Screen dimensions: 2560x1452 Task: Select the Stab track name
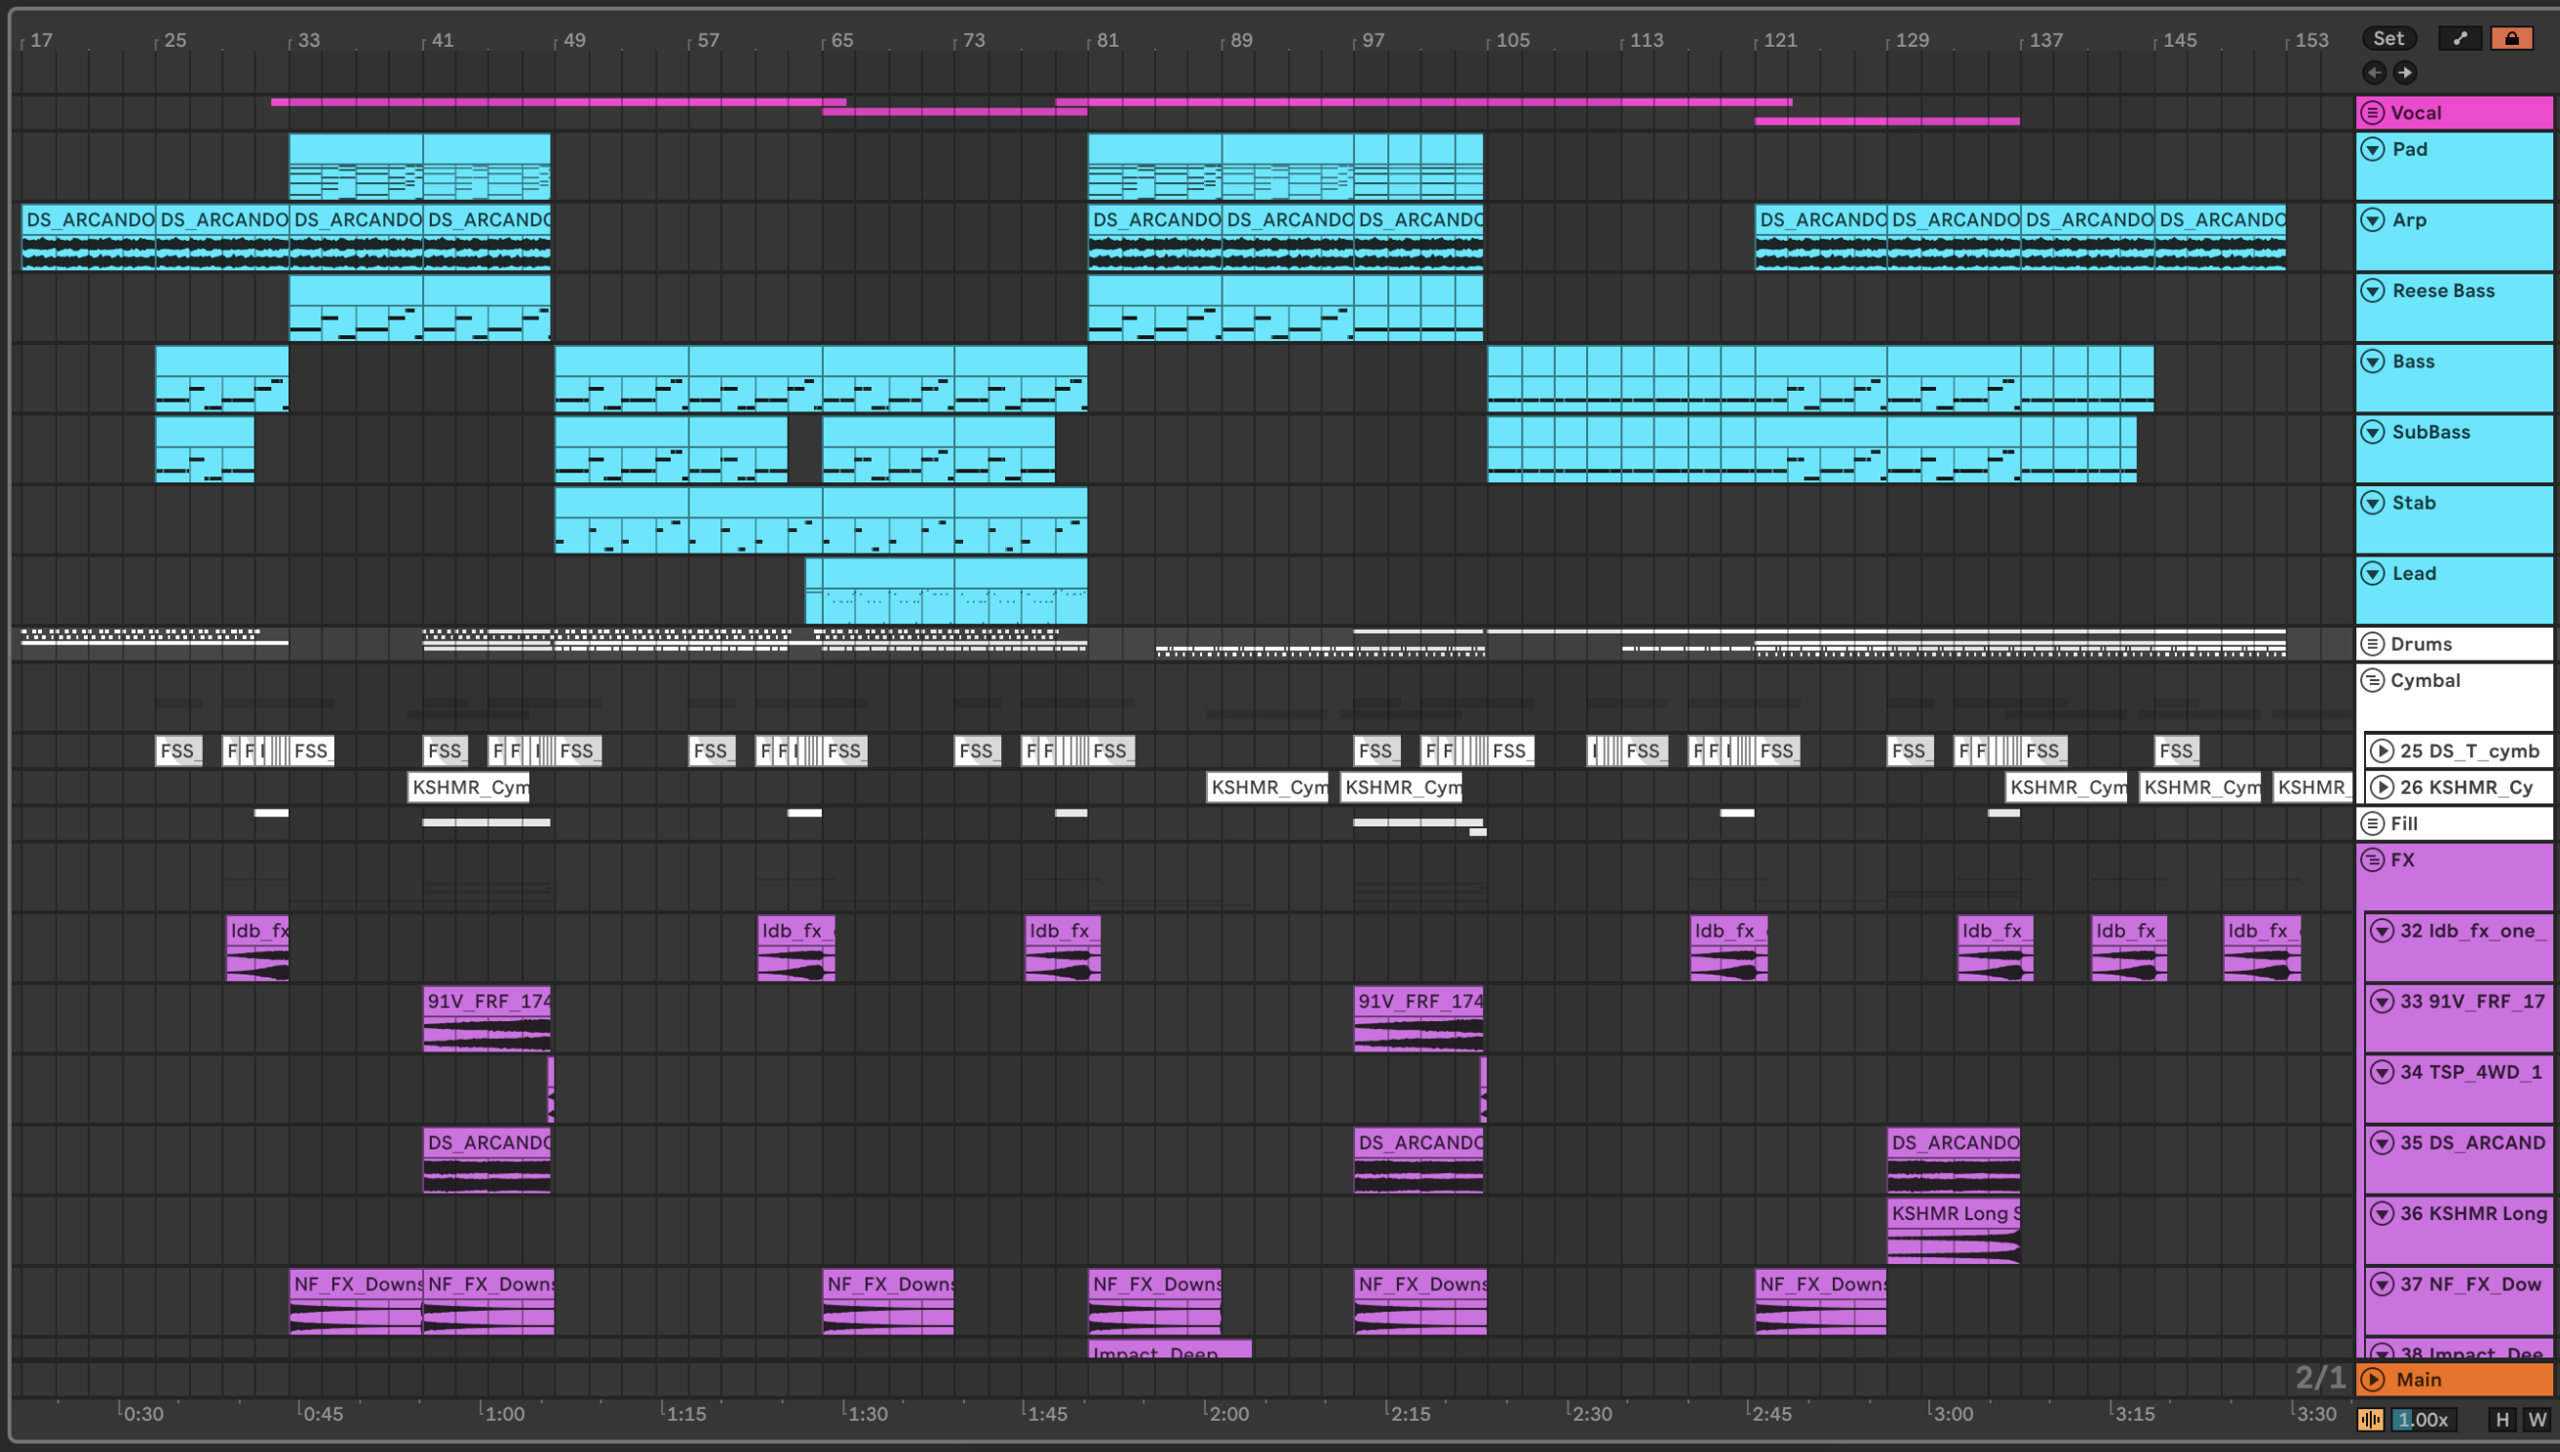click(2415, 503)
